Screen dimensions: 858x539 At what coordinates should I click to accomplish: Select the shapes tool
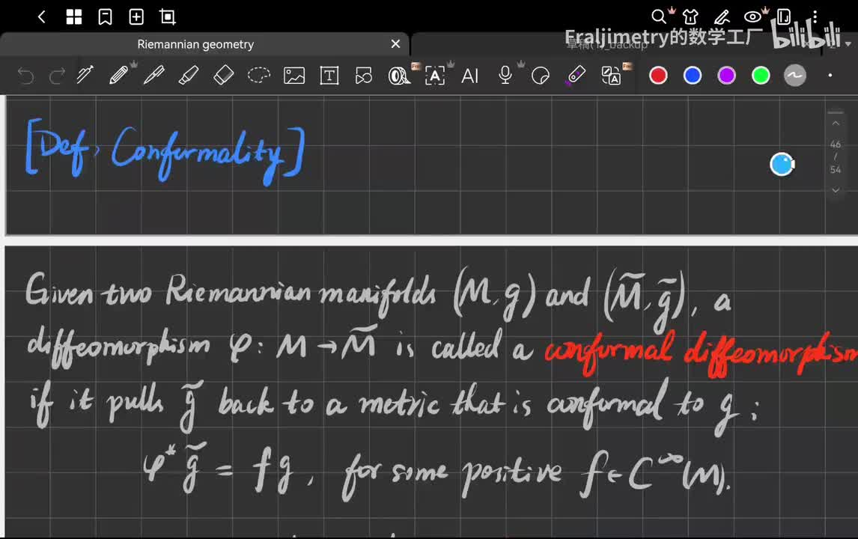pyautogui.click(x=364, y=76)
